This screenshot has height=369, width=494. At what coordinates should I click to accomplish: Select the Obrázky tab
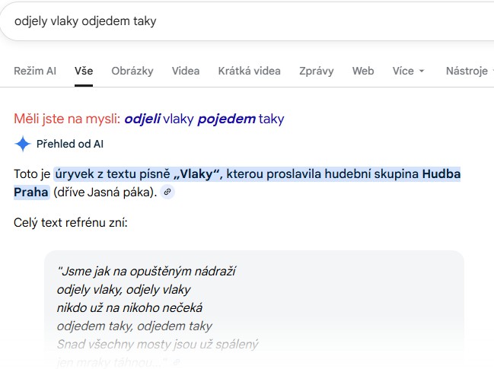click(x=132, y=71)
